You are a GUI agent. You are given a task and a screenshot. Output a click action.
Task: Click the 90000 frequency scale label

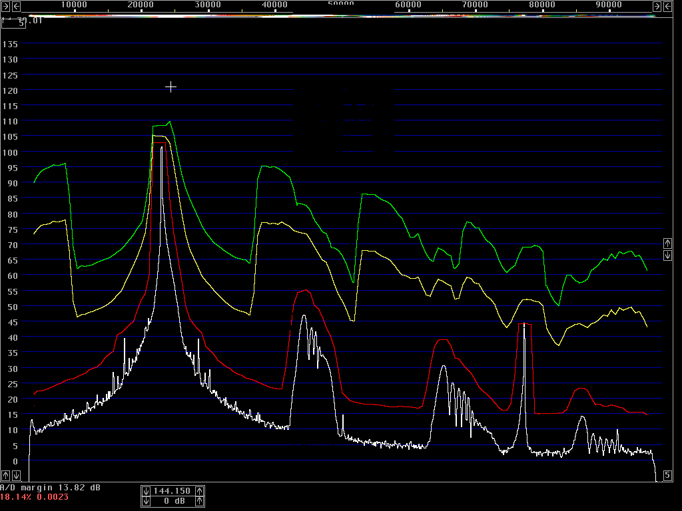[609, 5]
